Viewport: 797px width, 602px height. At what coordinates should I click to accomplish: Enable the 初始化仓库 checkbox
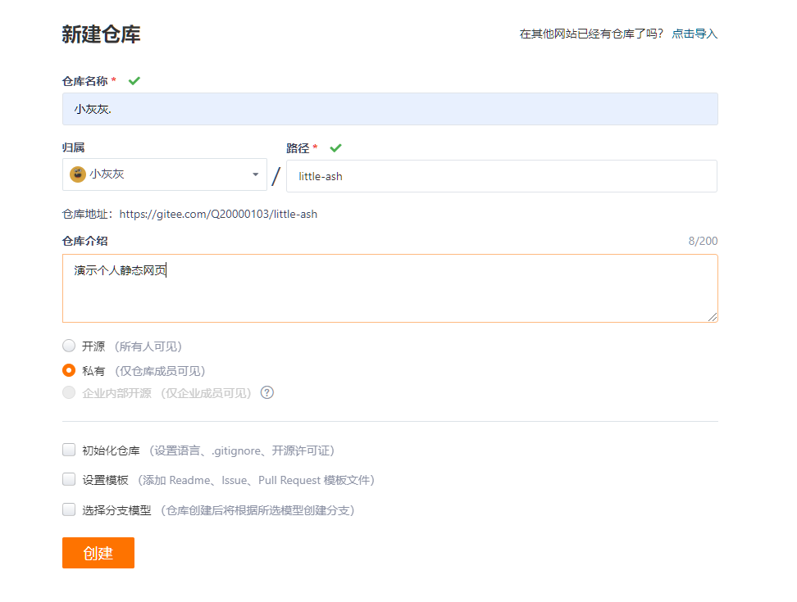[x=69, y=449]
